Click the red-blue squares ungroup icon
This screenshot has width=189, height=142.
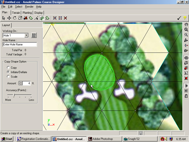(60, 18)
